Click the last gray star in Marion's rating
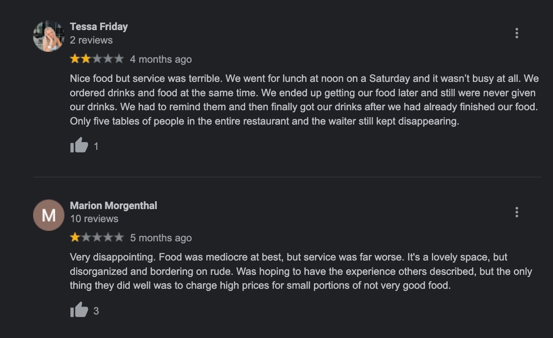Image resolution: width=553 pixels, height=338 pixels. pos(119,237)
